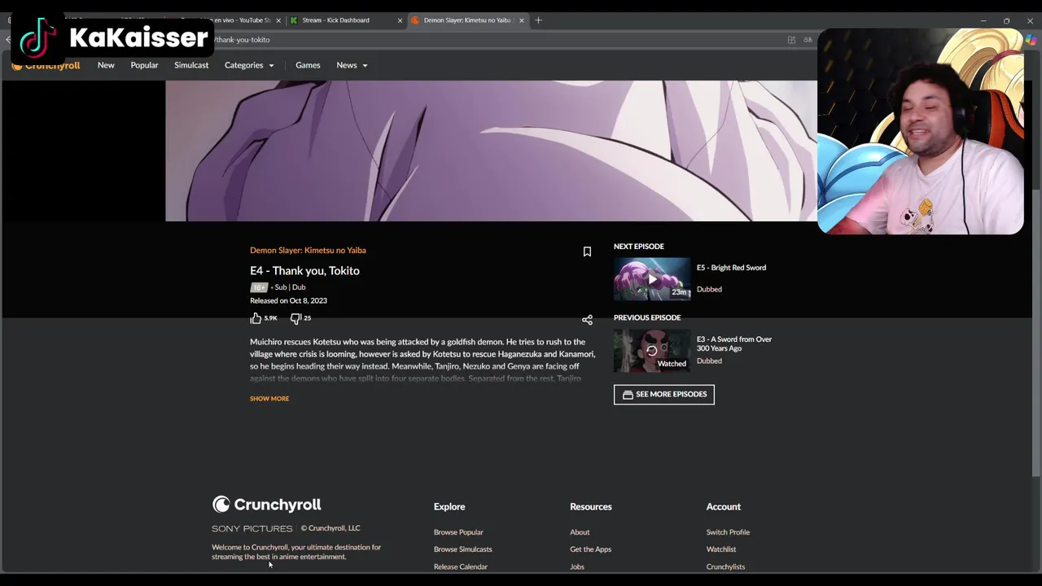Viewport: 1042px width, 586px height.
Task: Open E5 - Bright Red Sword title
Action: point(731,268)
